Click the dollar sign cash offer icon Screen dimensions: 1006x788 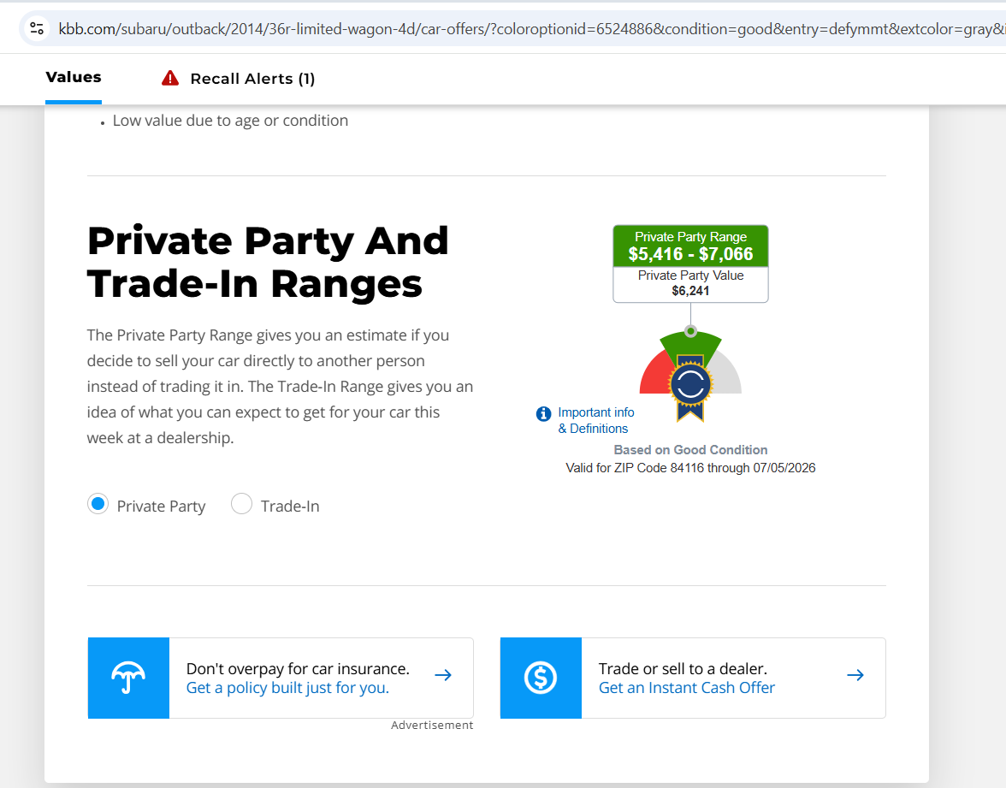(x=541, y=678)
